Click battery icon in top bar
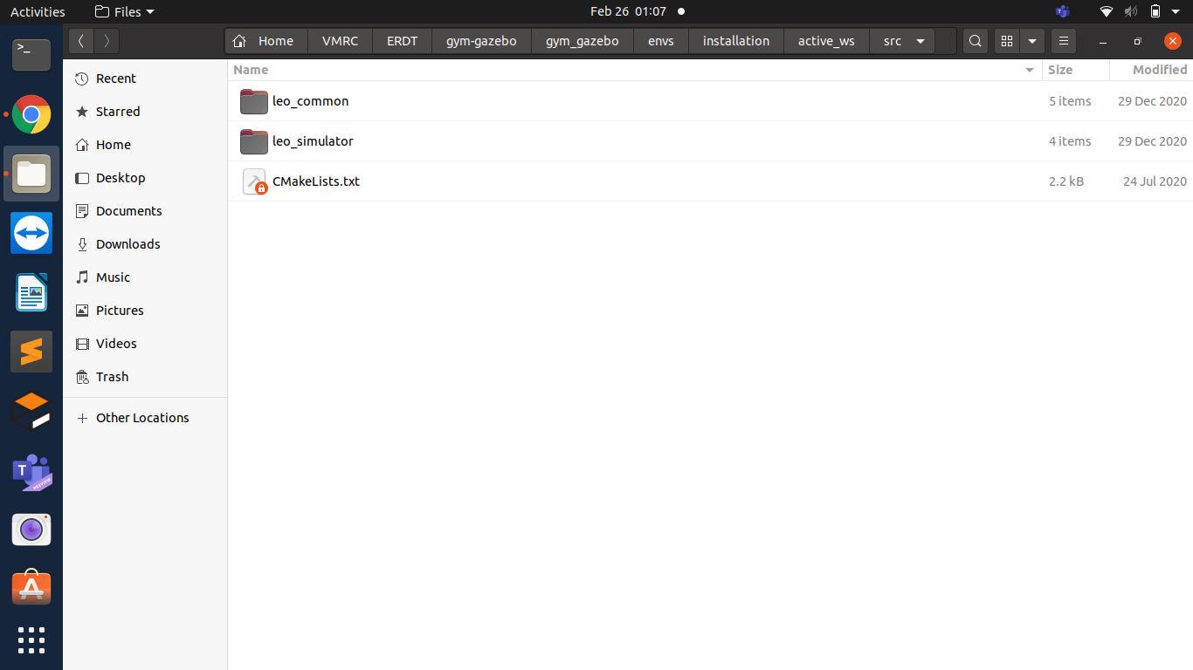Screen dimensions: 1193x670 (1155, 11)
